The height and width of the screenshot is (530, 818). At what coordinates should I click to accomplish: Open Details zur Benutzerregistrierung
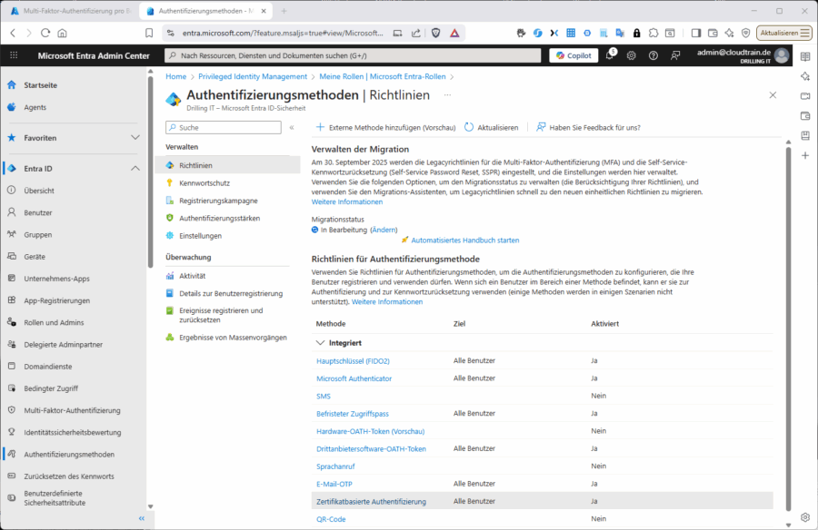pos(231,293)
